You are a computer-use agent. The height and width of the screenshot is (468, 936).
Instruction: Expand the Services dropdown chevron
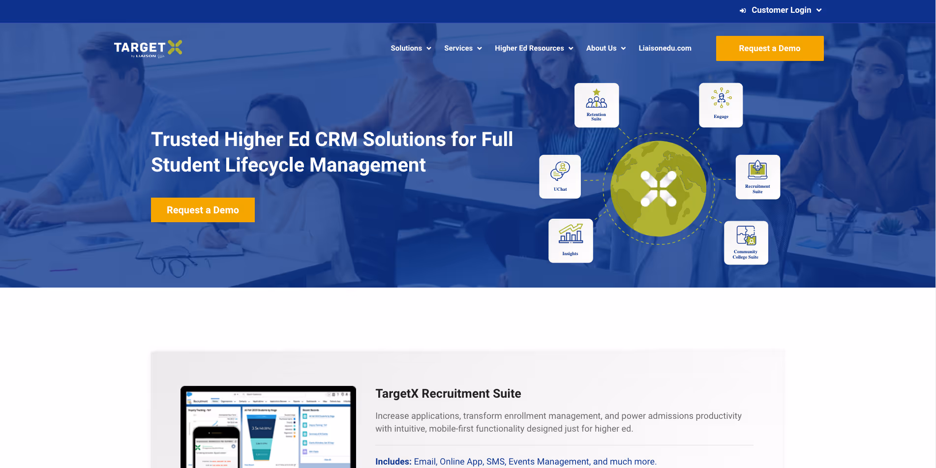(x=480, y=48)
